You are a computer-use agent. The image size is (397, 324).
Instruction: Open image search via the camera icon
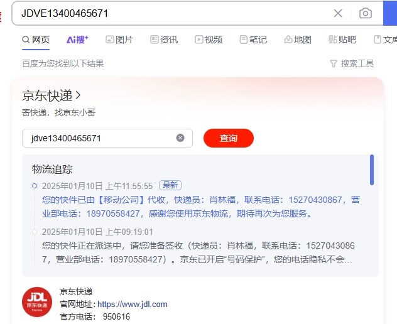366,13
